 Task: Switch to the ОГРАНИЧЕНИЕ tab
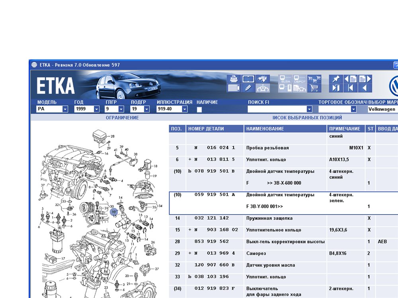pos(122,118)
